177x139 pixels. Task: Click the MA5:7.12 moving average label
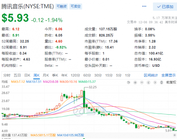18,82
